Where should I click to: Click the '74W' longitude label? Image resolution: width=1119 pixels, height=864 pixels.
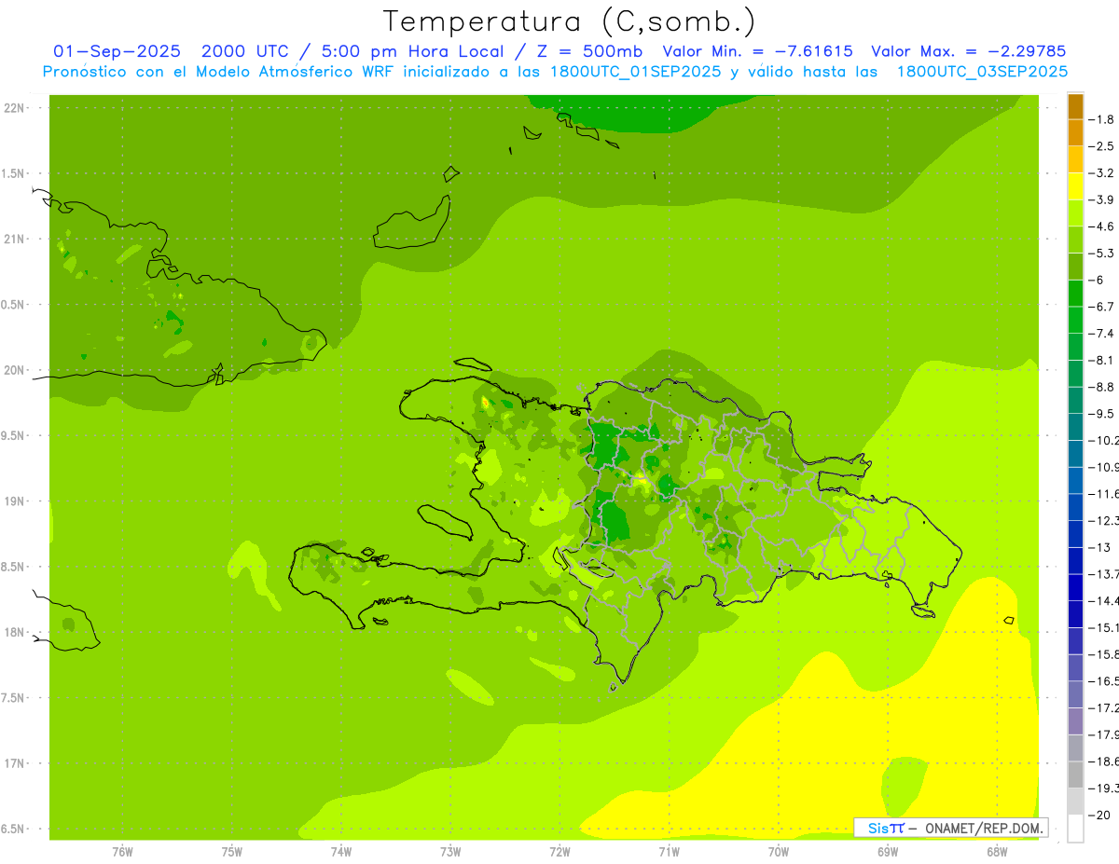(341, 852)
